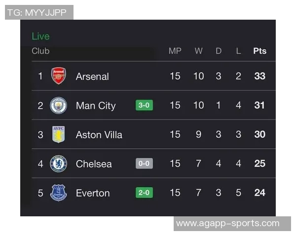Click the W column header

(198, 51)
